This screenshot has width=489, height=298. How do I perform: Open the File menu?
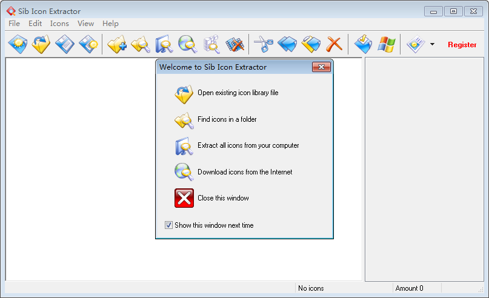tap(14, 24)
